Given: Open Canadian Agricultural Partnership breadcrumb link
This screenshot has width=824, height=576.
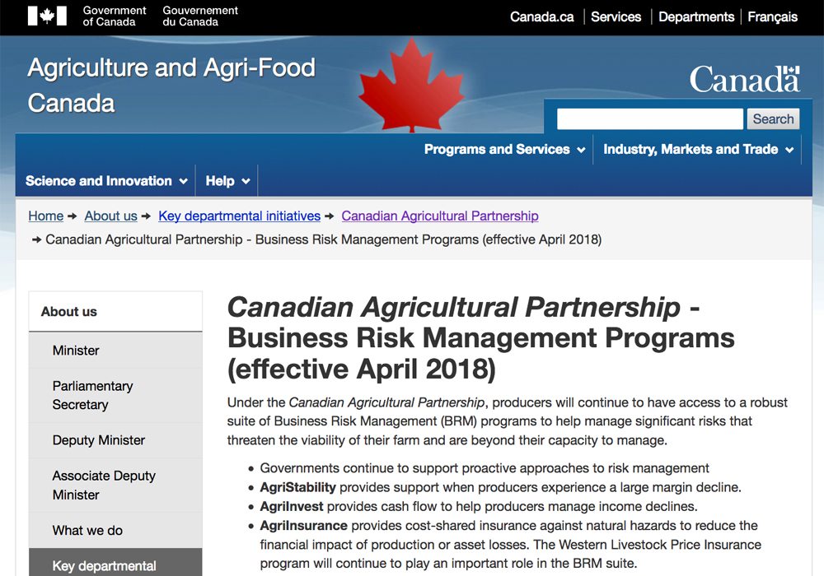Looking at the screenshot, I should (440, 216).
